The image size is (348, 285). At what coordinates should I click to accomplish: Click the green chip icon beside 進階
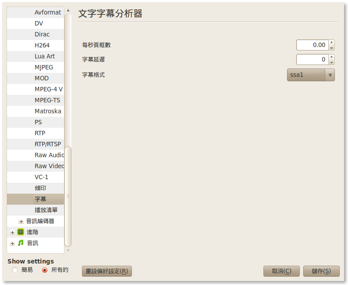(21, 232)
